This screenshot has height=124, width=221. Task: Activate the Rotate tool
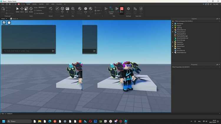pos(31,10)
